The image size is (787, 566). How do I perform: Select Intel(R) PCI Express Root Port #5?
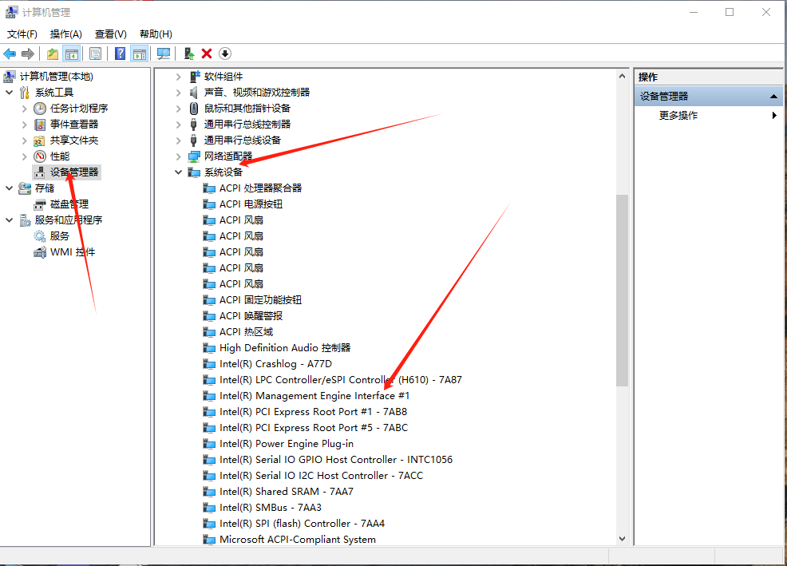click(x=313, y=428)
